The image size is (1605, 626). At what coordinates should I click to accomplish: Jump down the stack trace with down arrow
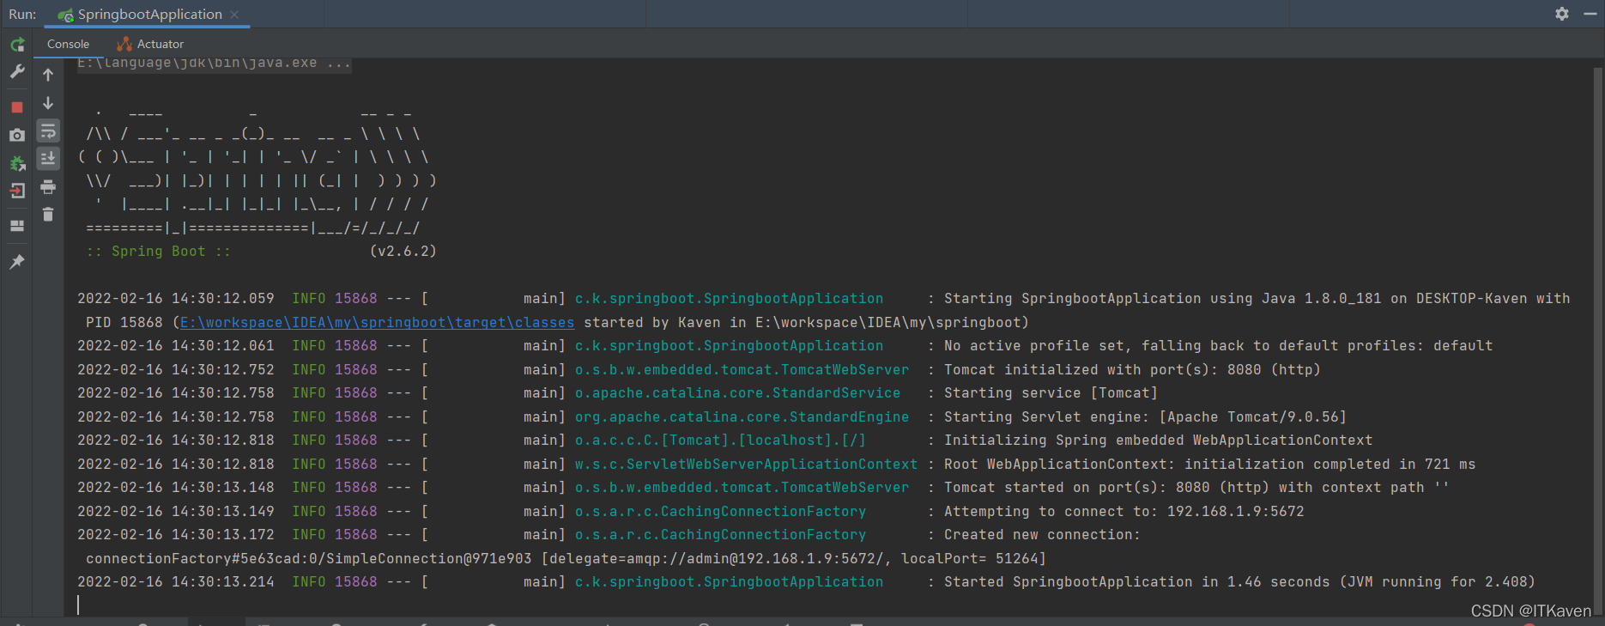[48, 103]
